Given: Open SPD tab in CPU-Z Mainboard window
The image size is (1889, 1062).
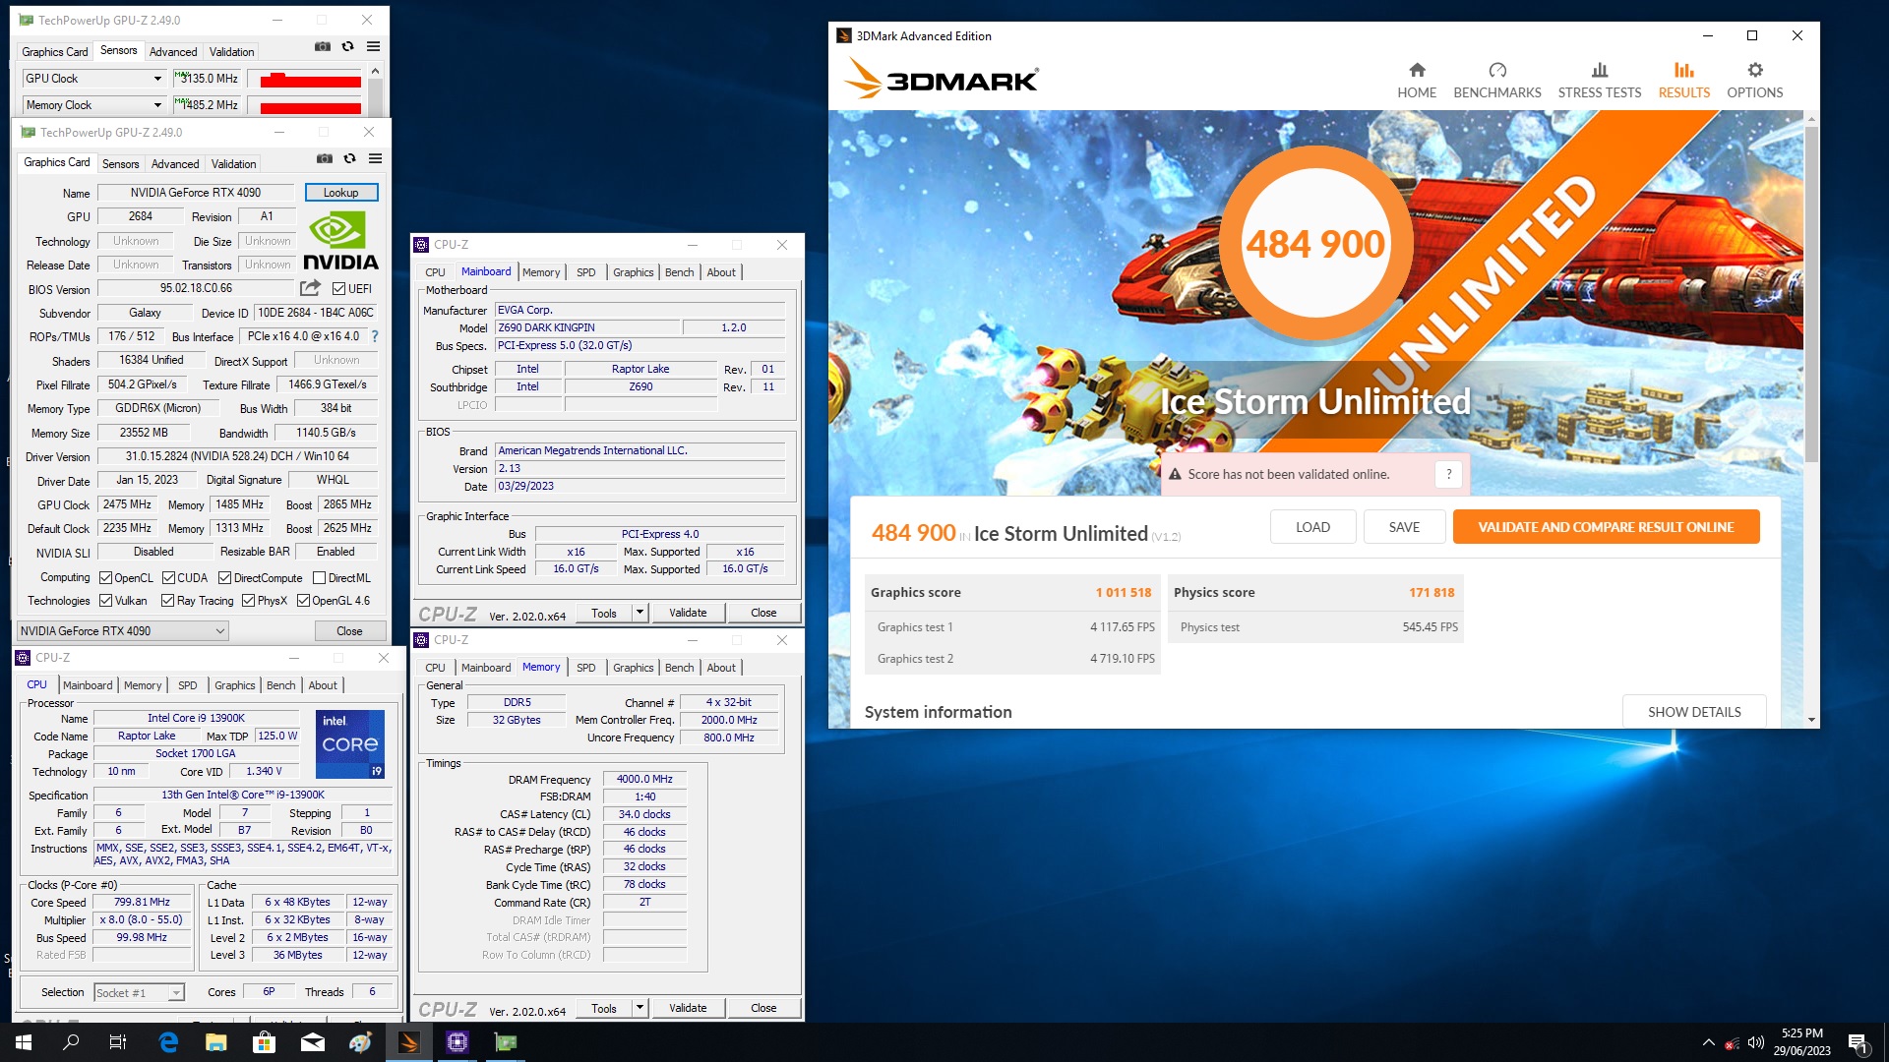Looking at the screenshot, I should [585, 272].
